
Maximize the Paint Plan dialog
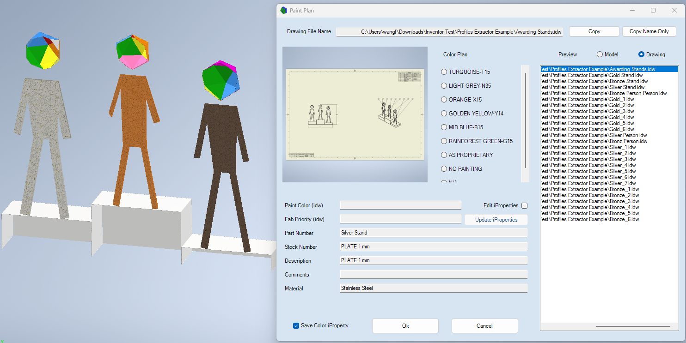[653, 10]
